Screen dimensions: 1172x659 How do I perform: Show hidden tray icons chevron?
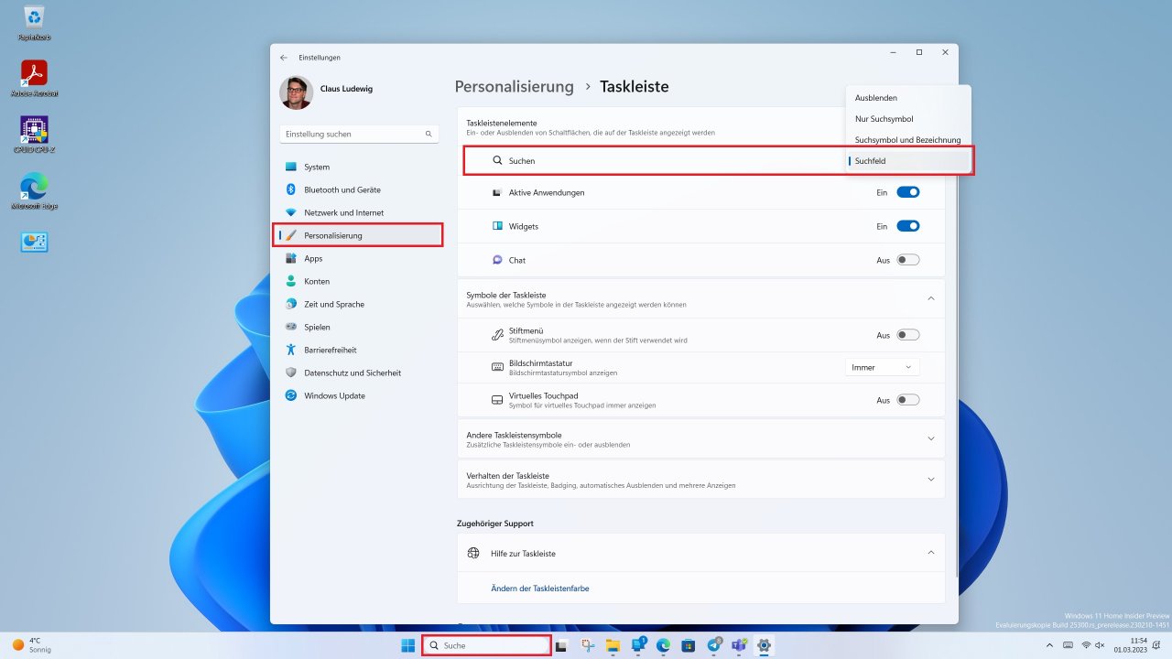coord(1049,645)
